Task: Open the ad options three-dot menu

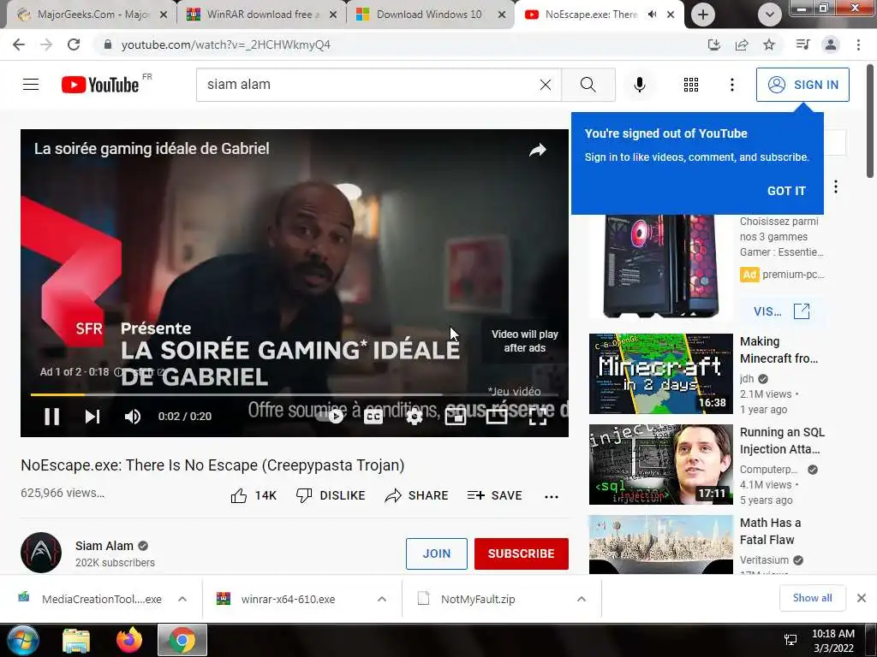Action: 836,186
